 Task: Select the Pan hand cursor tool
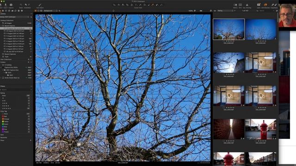119,5
